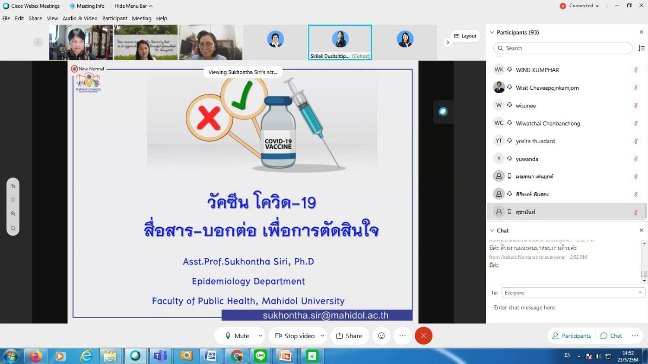
Task: Open panel options ellipsis beside Chat button
Action: point(635,336)
